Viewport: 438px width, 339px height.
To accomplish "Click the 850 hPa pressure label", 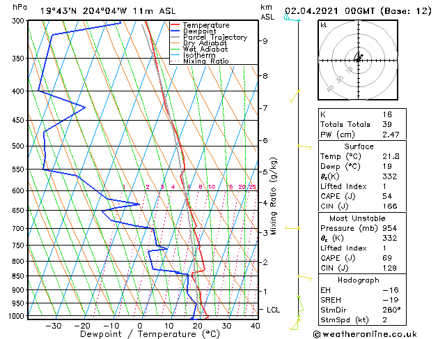I will [x=19, y=276].
